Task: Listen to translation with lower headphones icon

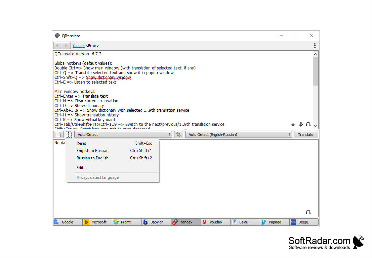Action: (x=308, y=212)
